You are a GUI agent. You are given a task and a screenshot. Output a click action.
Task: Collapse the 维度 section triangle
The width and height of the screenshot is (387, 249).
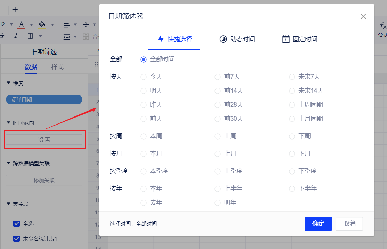[9, 83]
